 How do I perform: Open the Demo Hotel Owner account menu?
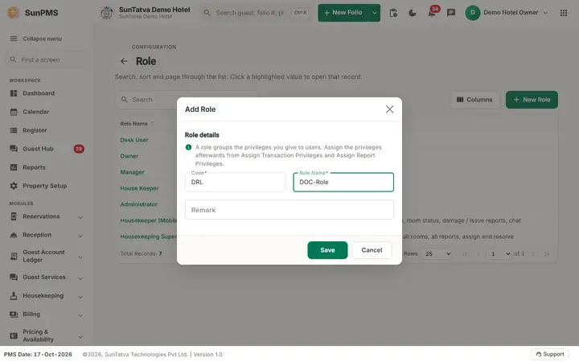(x=507, y=13)
